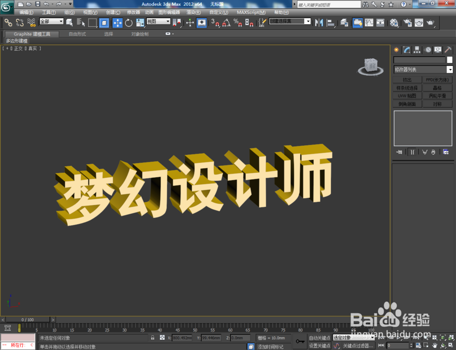456x350 pixels.
Task: Toggle the Selection Lock padlock icon
Action: pyautogui.click(x=152, y=338)
